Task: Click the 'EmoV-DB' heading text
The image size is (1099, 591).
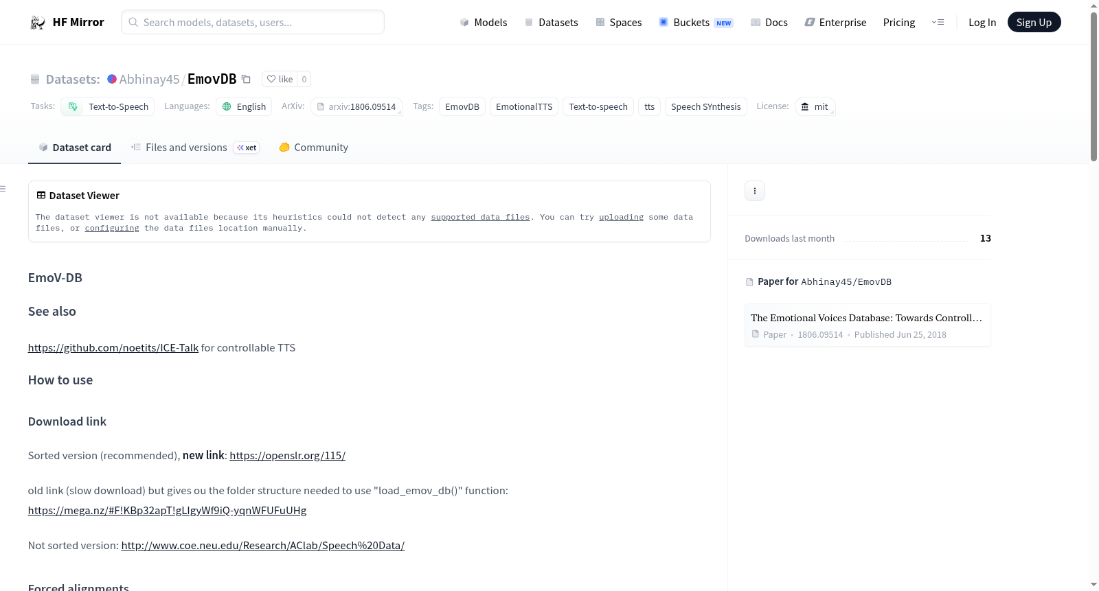Action: point(55,278)
